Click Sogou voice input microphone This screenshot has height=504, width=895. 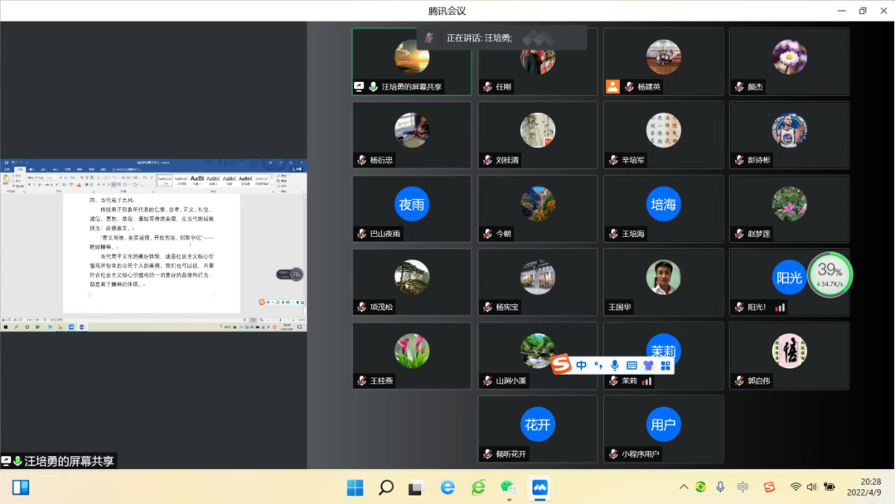pyautogui.click(x=615, y=366)
